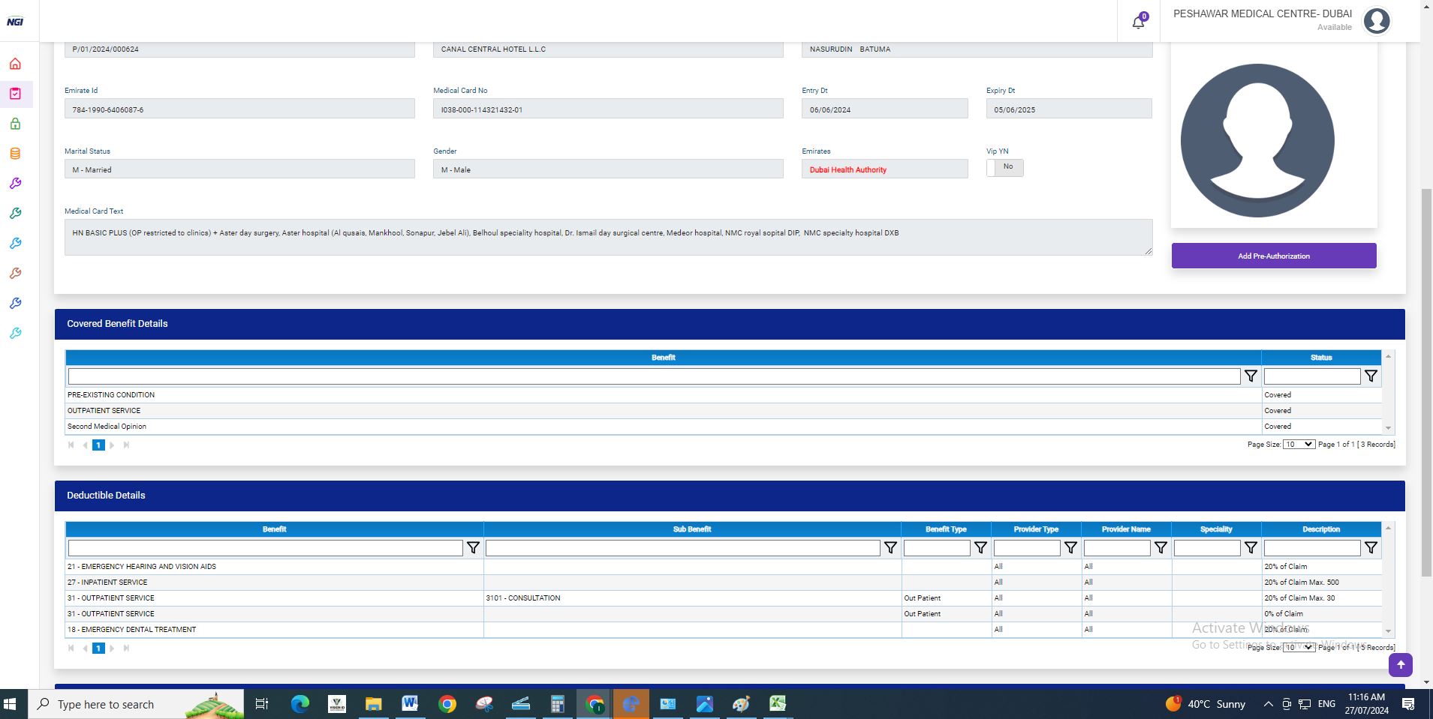1433x719 pixels.
Task: Open Microsoft Word from the taskbar
Action: pos(410,704)
